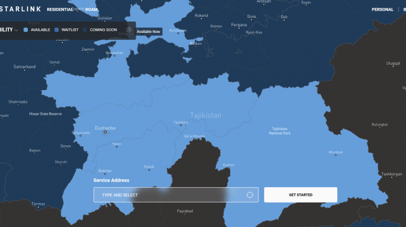Viewport: 406px width, 227px height.
Task: Click the Samarkand city dot
Action: (25, 70)
